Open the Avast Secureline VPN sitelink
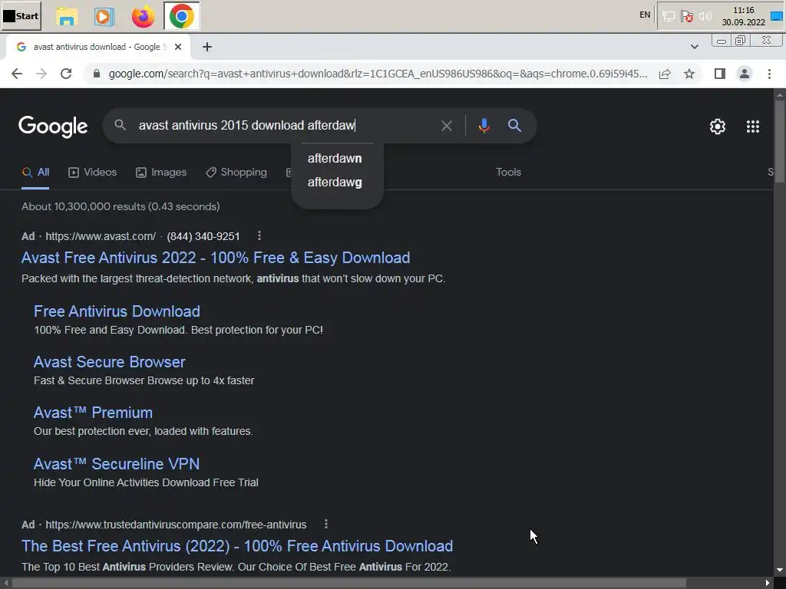Screen dimensions: 786x589 [x=117, y=464]
